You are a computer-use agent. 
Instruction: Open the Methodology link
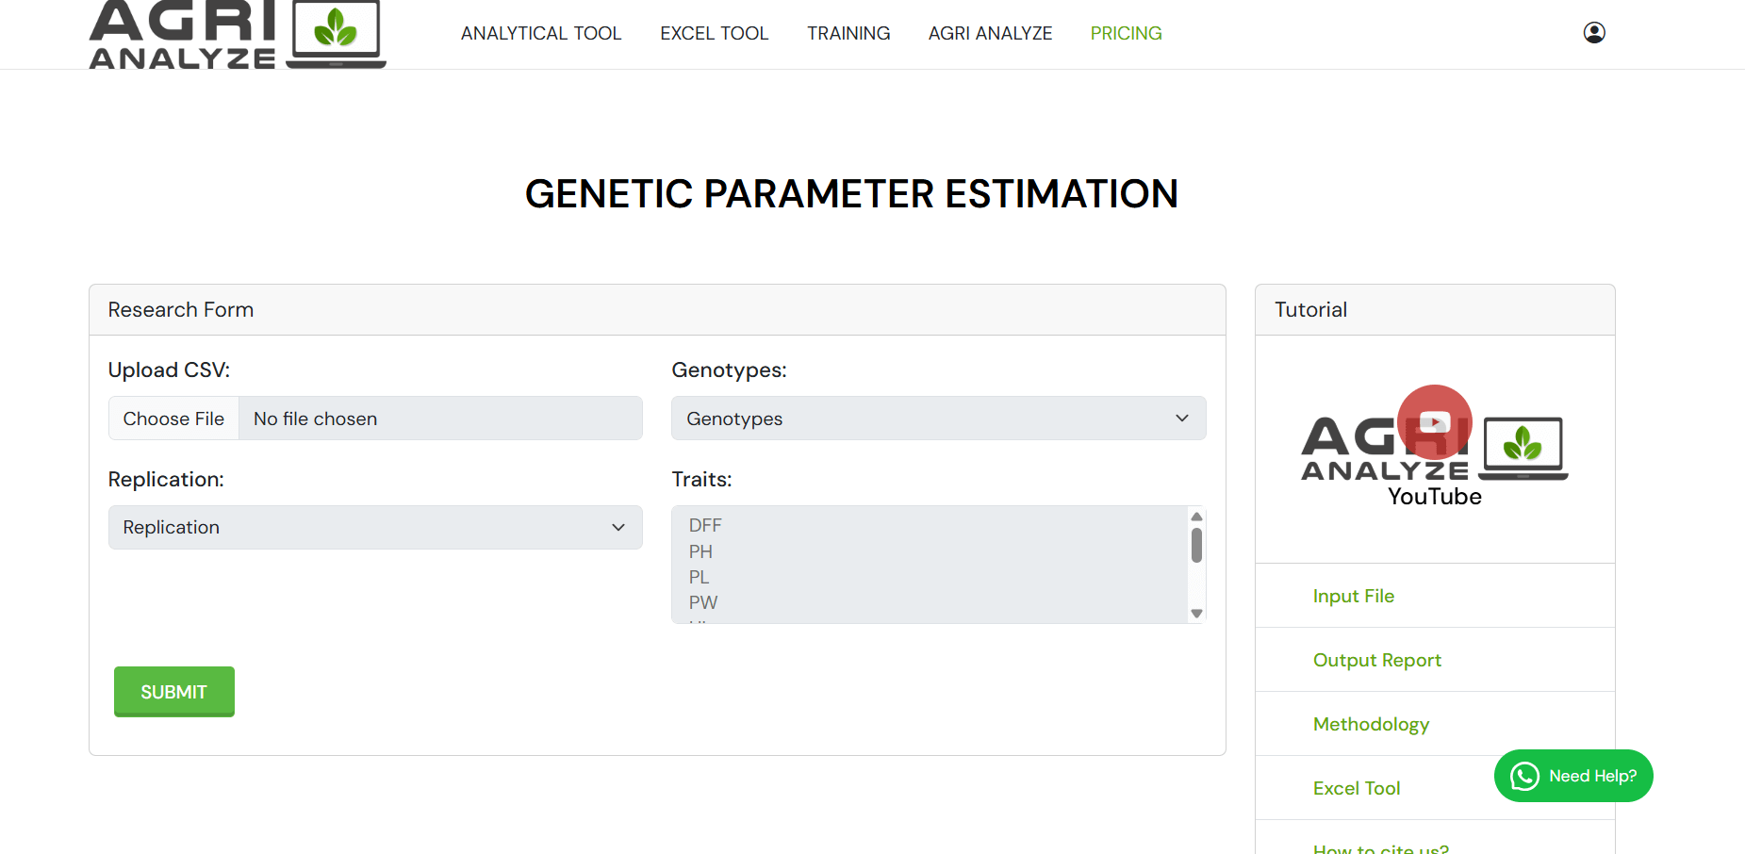pyautogui.click(x=1371, y=724)
